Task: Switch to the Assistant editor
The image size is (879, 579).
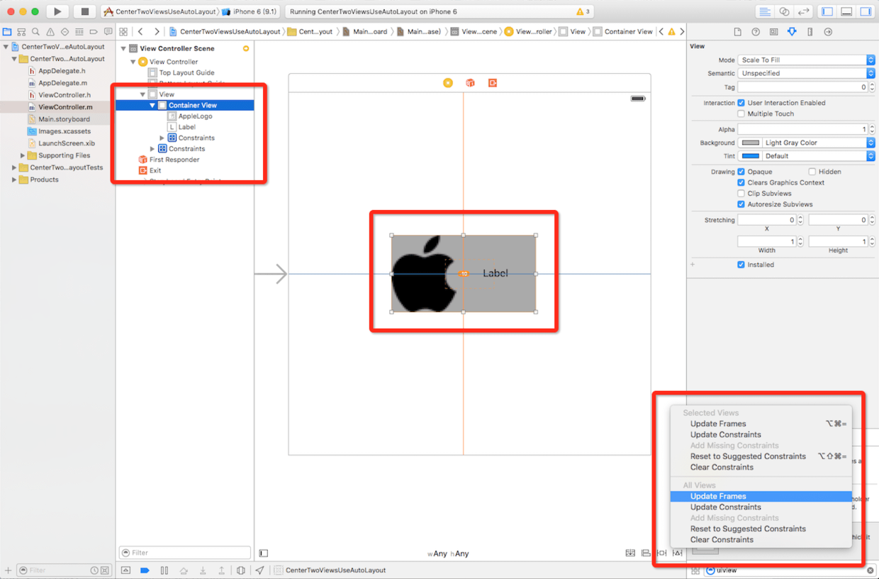Action: pyautogui.click(x=784, y=11)
